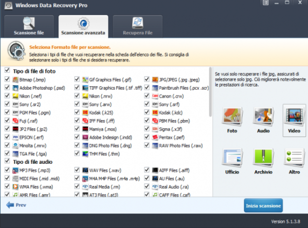Click the Sony (.arw) label
Image resolution: width=308 pixels, height=228 pixels.
100,104
